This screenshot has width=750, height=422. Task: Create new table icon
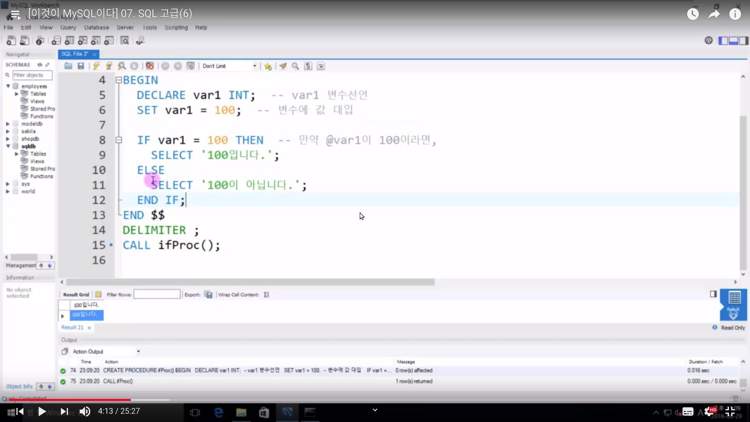[x=70, y=40]
